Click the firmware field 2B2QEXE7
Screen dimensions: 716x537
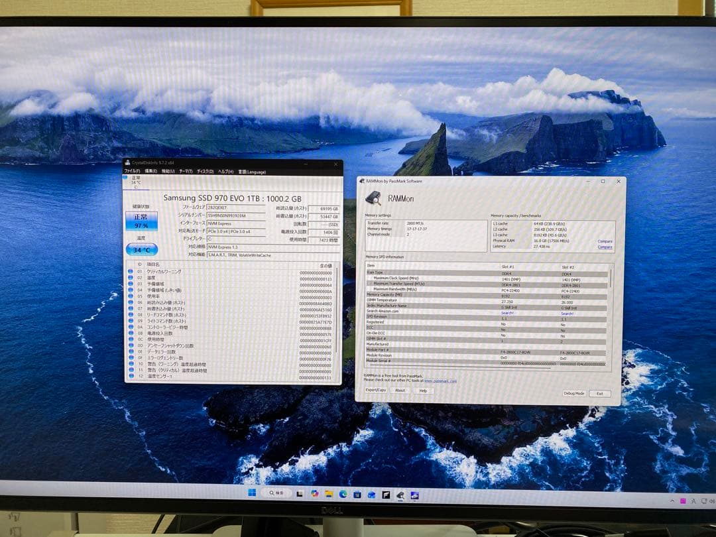click(236, 208)
